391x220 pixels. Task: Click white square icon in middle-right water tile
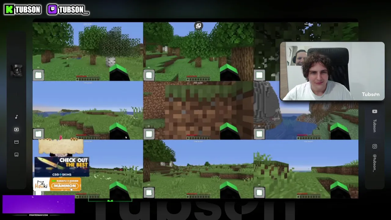tap(259, 134)
